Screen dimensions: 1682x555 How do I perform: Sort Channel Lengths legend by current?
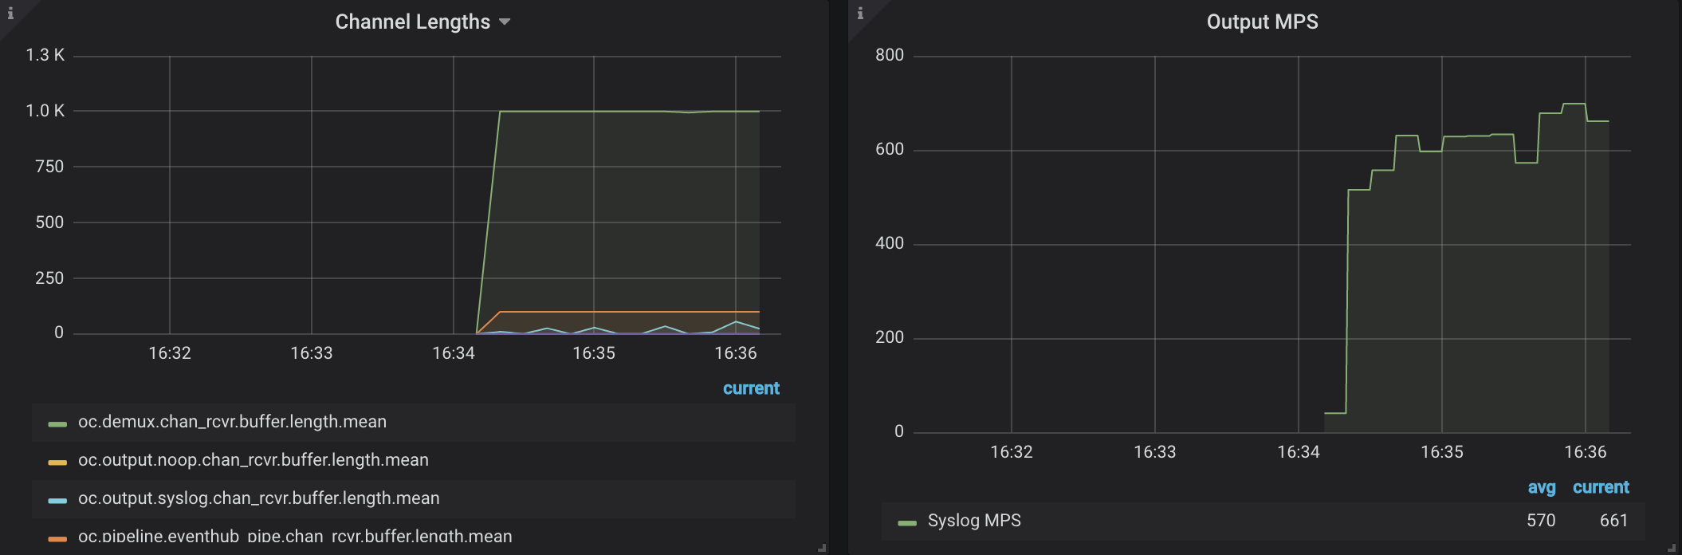click(x=751, y=388)
